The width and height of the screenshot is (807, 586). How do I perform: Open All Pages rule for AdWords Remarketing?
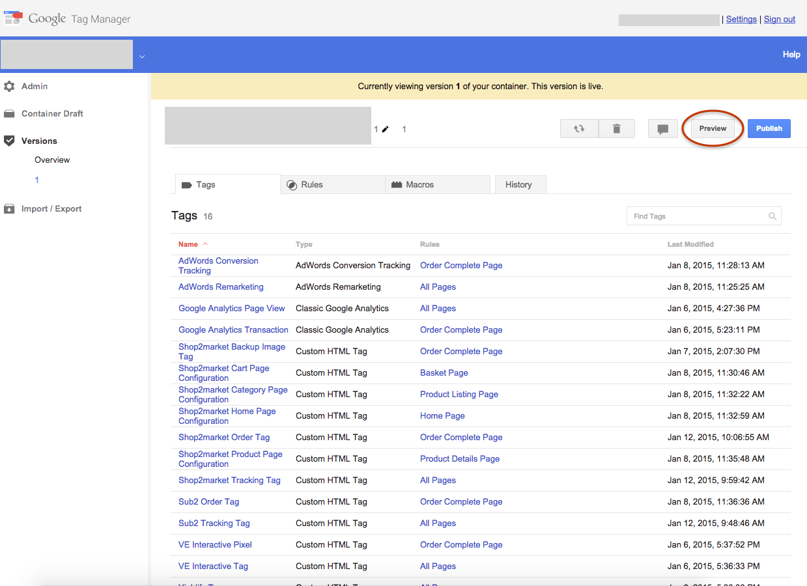pos(438,286)
